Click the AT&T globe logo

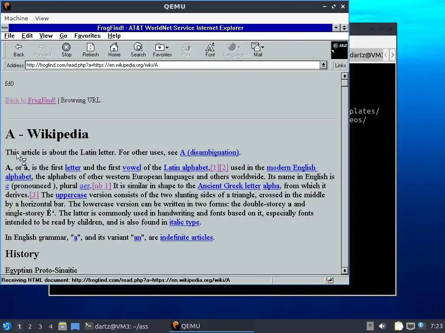(x=339, y=50)
